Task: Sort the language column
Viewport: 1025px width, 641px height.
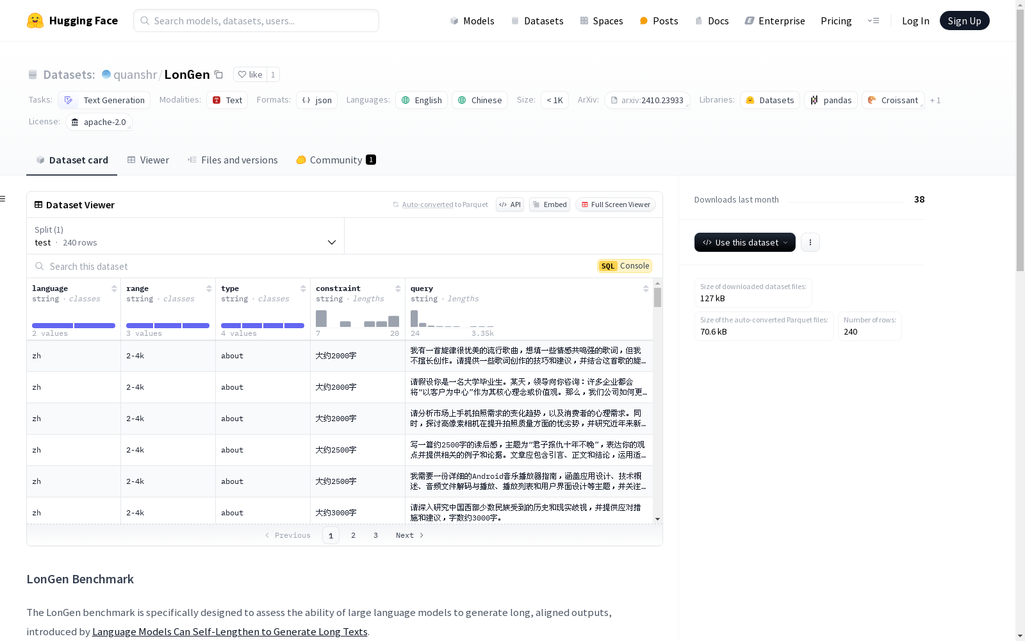Action: [x=114, y=288]
